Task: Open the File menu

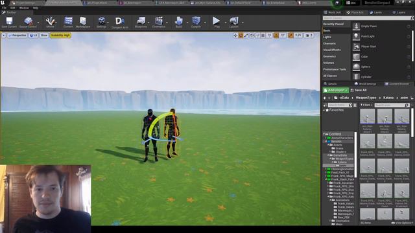Action: pyautogui.click(x=5, y=8)
